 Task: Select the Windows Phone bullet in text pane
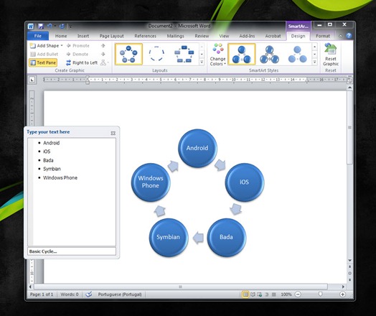click(x=60, y=178)
